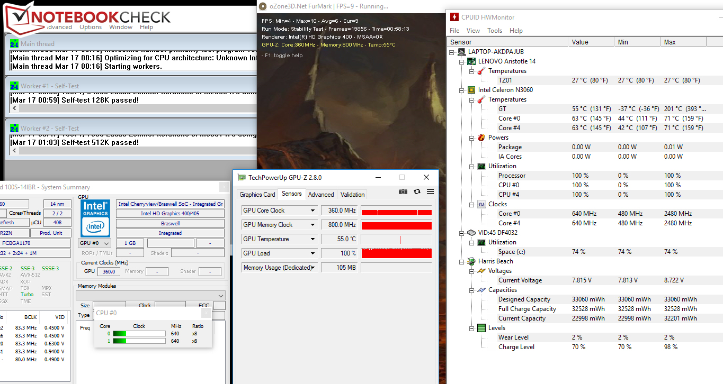This screenshot has height=384, width=723.
Task: Click the GPU-Z title bar app icon
Action: click(242, 178)
